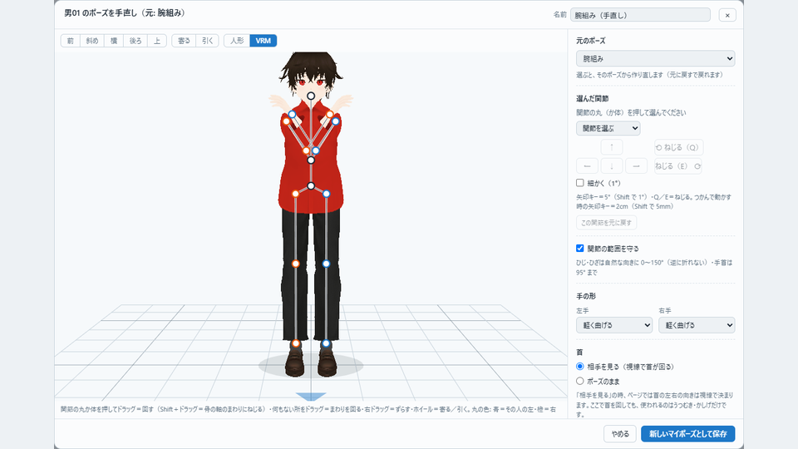Image resolution: width=798 pixels, height=449 pixels.
Task: Click the up arrow rotate button
Action: click(612, 147)
